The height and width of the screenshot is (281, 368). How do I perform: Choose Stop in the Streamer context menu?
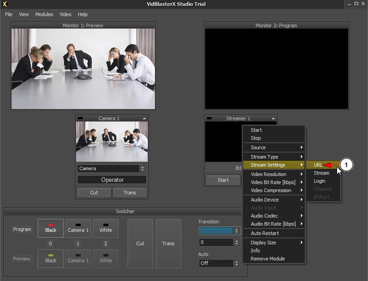coord(274,138)
